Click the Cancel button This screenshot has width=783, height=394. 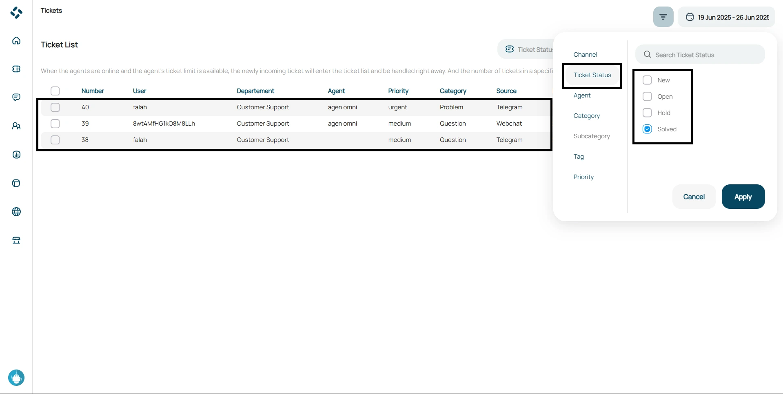(694, 197)
